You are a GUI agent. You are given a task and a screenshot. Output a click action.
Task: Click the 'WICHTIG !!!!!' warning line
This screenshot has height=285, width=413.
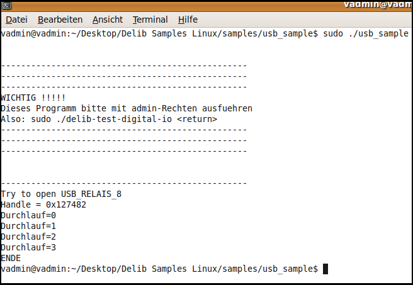tap(33, 98)
